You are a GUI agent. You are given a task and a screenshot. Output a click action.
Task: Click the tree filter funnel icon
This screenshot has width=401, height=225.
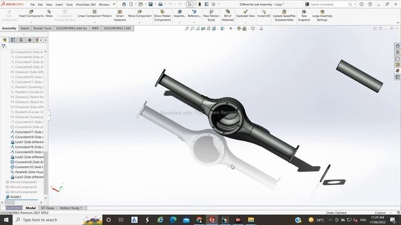point(4,46)
